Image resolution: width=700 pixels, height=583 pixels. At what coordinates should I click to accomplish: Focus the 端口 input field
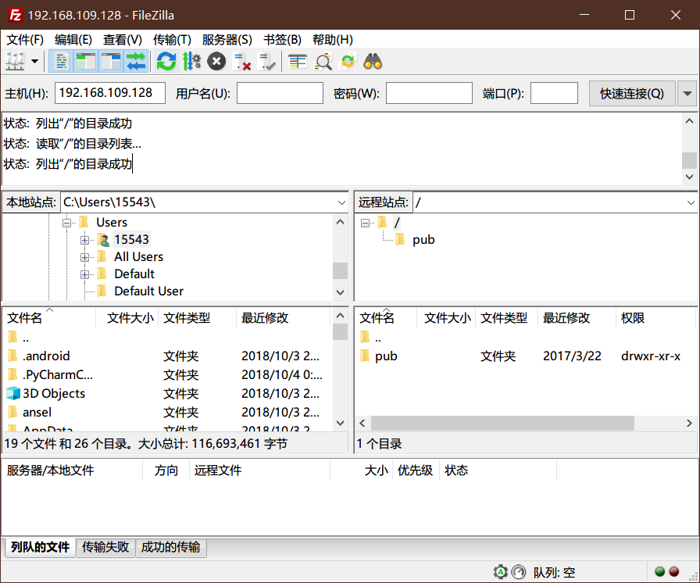point(554,93)
